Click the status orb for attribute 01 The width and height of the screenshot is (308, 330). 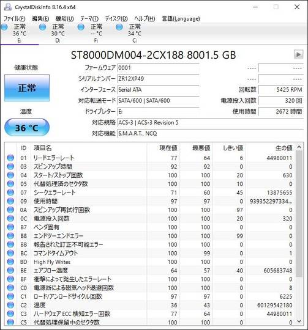[10, 158]
